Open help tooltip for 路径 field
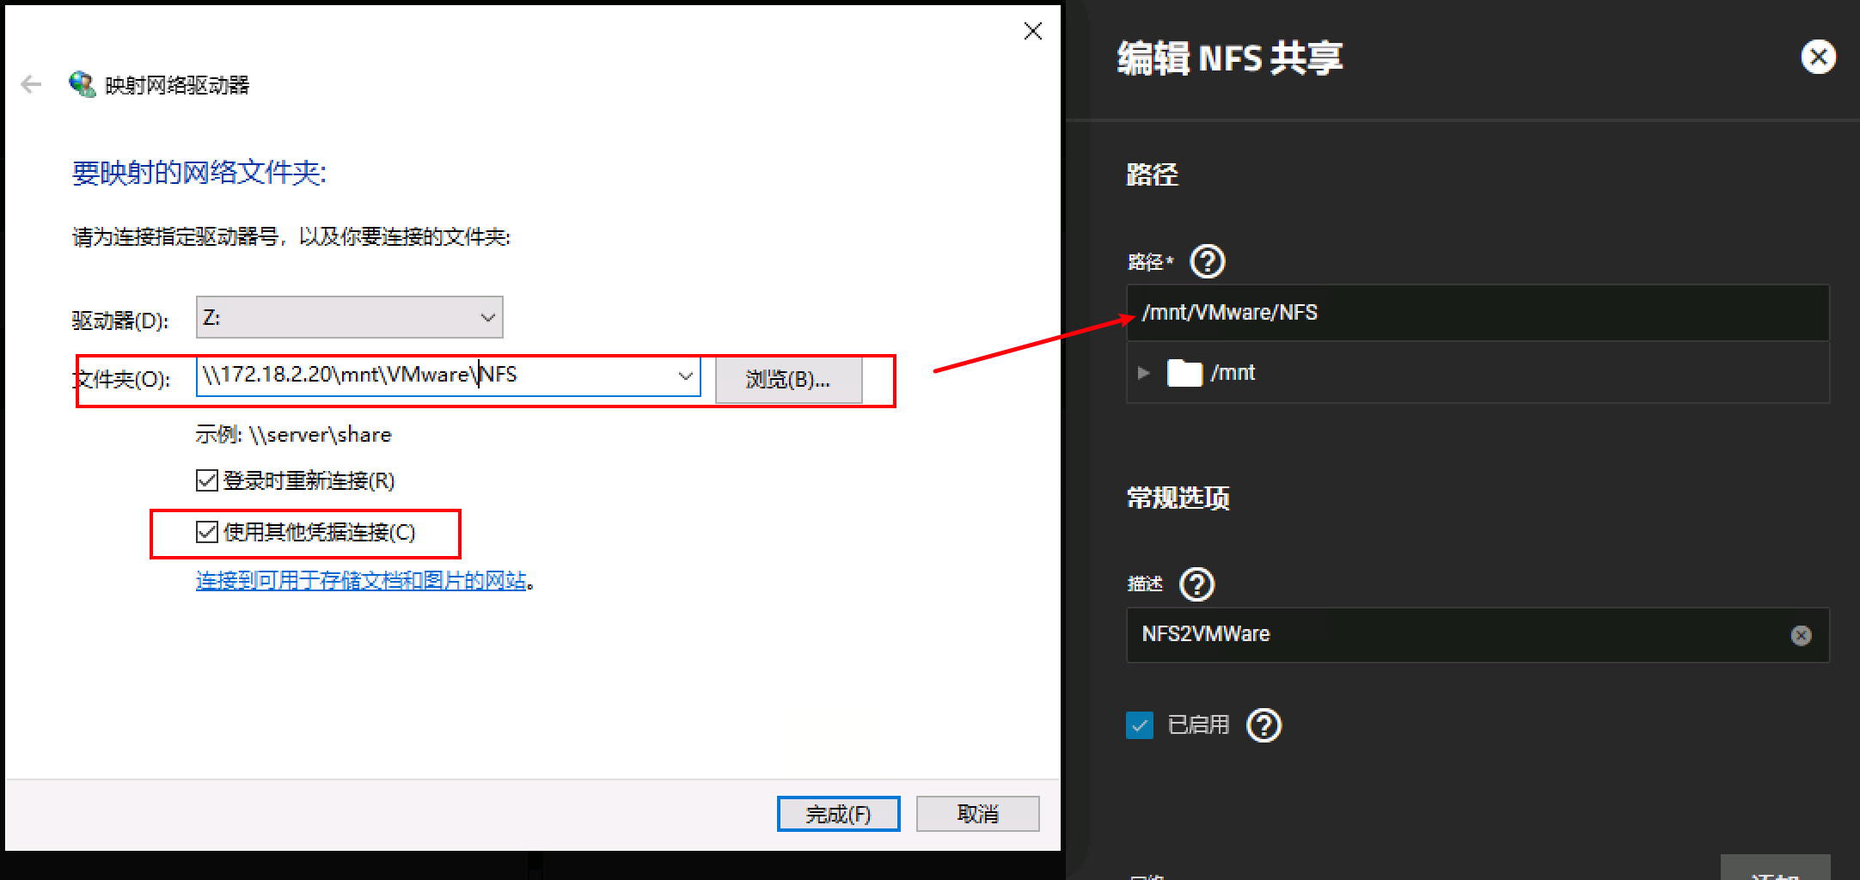The width and height of the screenshot is (1860, 880). point(1207,261)
